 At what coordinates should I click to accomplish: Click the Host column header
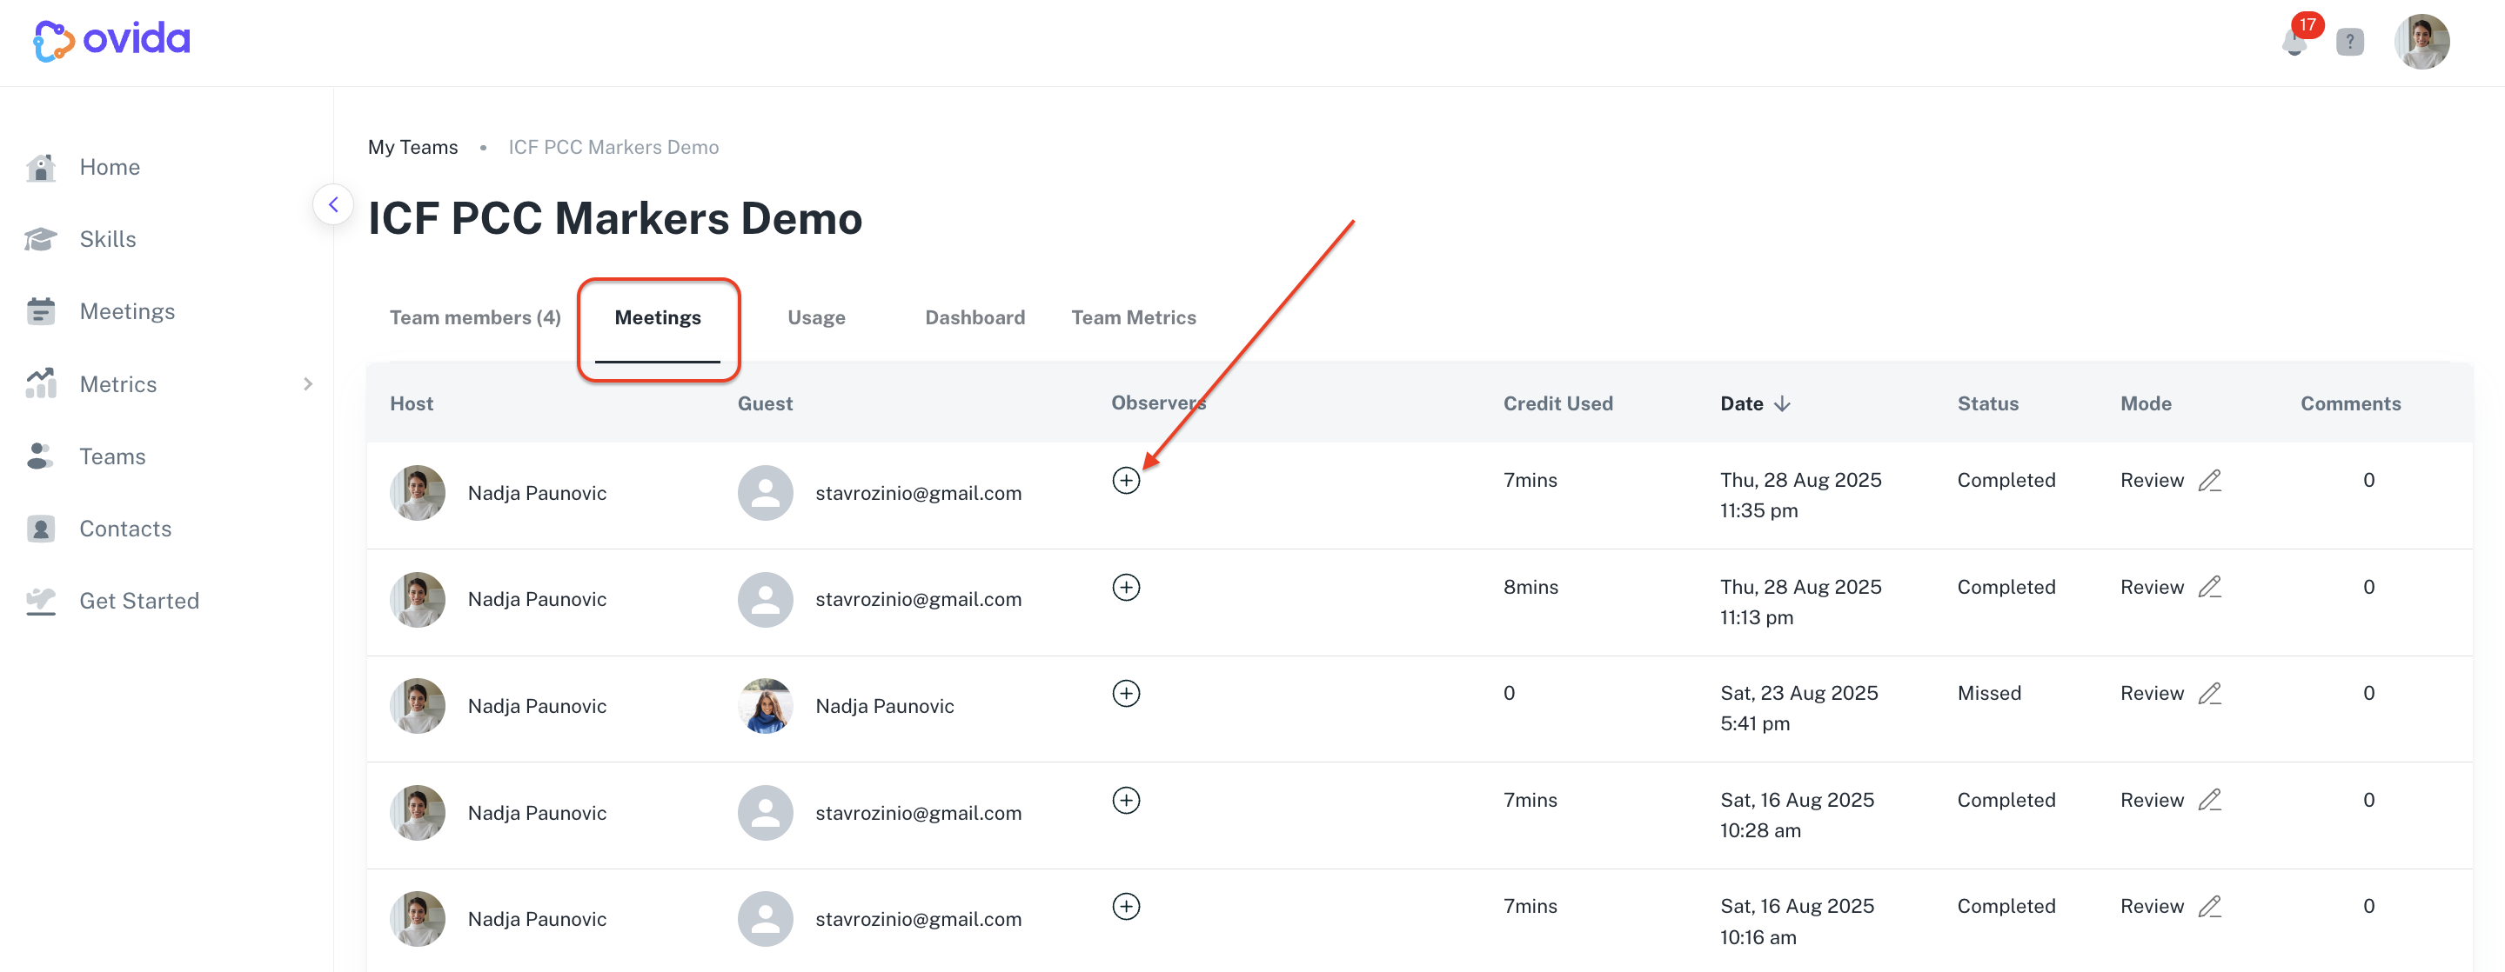pos(412,403)
